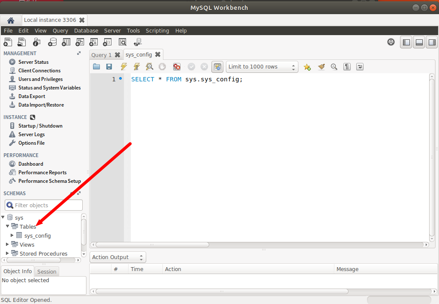The image size is (439, 304).
Task: Toggle autocommit mode button
Action: pos(217,66)
